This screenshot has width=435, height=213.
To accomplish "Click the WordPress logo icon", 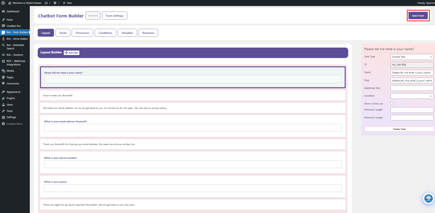I will pyautogui.click(x=3, y=3).
